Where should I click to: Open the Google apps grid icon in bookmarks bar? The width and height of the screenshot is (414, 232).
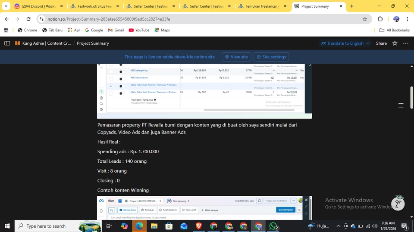point(6,30)
